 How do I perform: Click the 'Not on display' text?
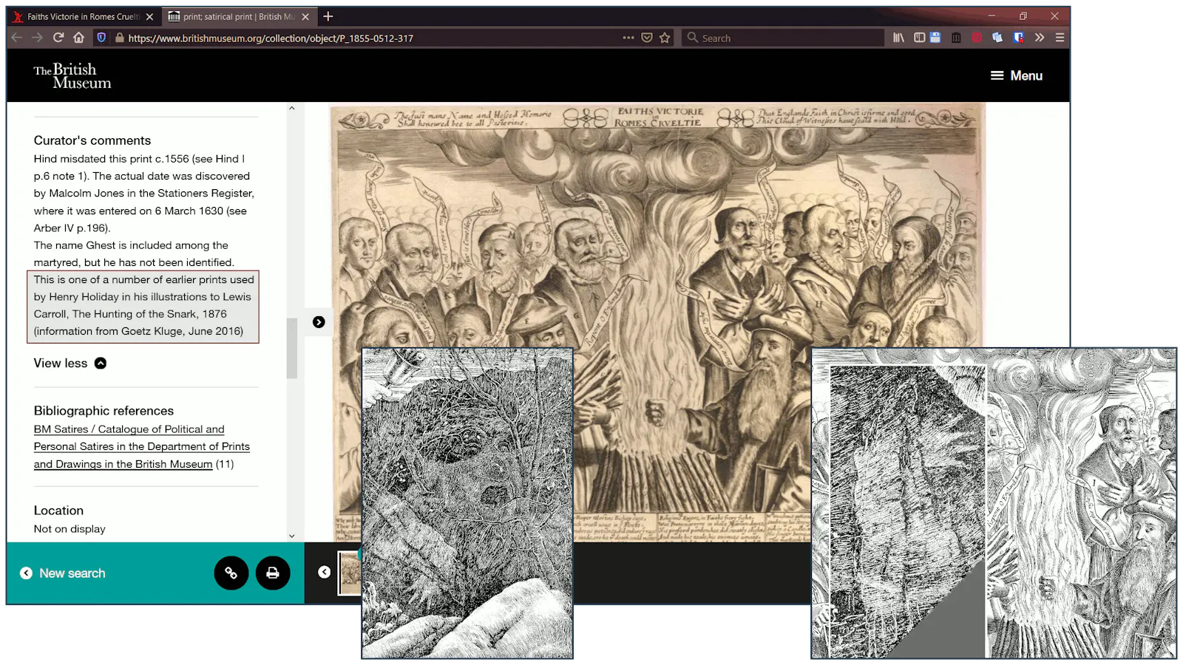point(70,529)
